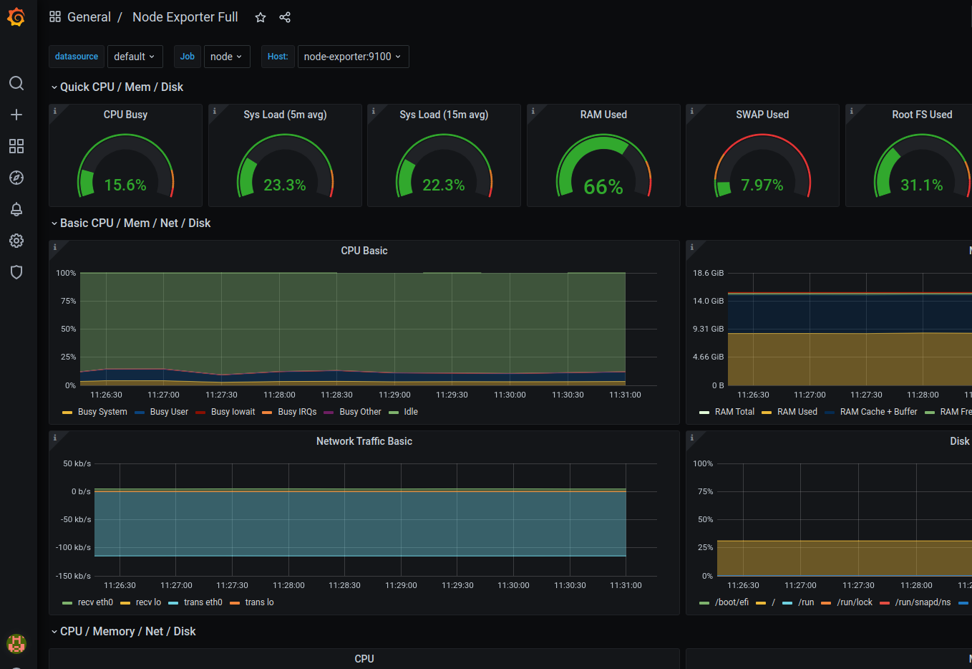This screenshot has height=669, width=972.
Task: Click the 15.6% CPU Busy gauge
Action: (x=125, y=166)
